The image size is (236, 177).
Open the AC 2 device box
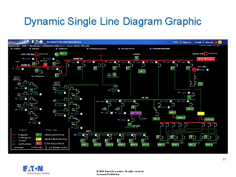[x=156, y=119]
